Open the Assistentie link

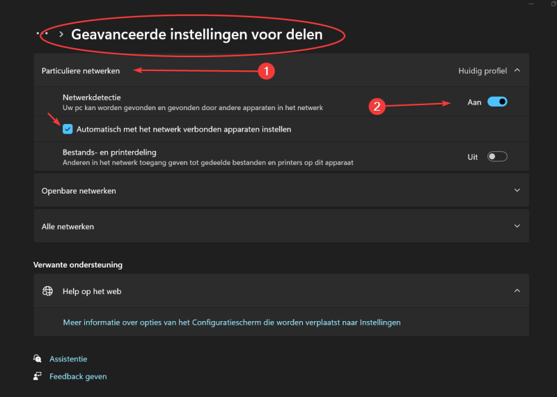click(68, 359)
